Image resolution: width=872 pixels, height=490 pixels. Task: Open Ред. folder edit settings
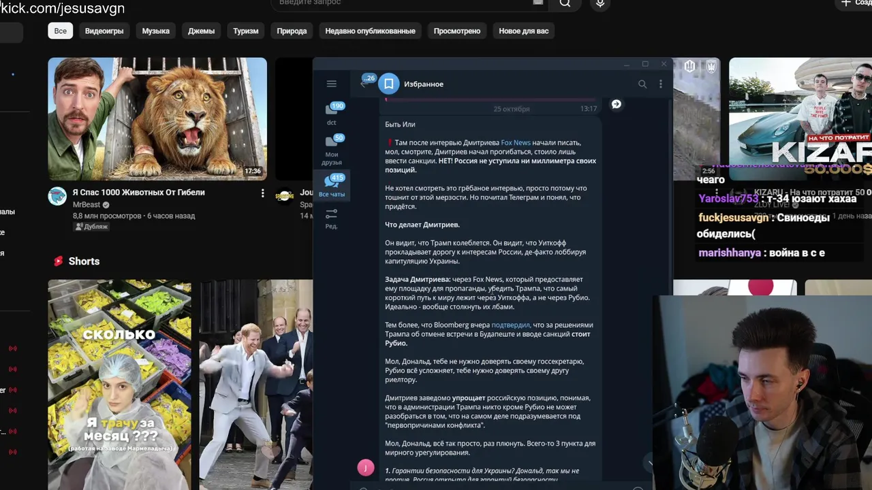pos(332,218)
